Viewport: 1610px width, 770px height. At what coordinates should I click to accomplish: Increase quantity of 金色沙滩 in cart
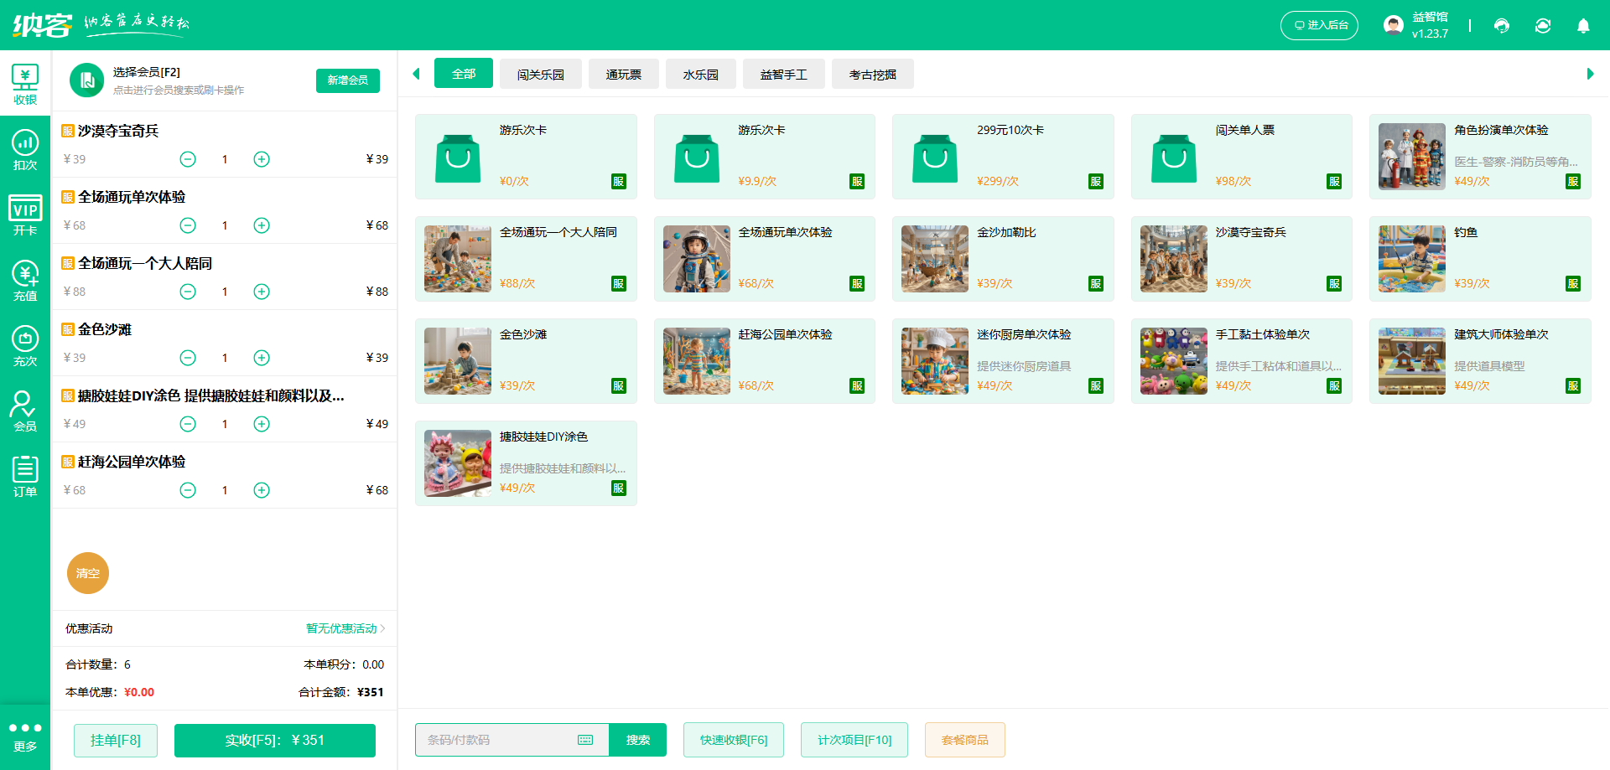coord(262,358)
